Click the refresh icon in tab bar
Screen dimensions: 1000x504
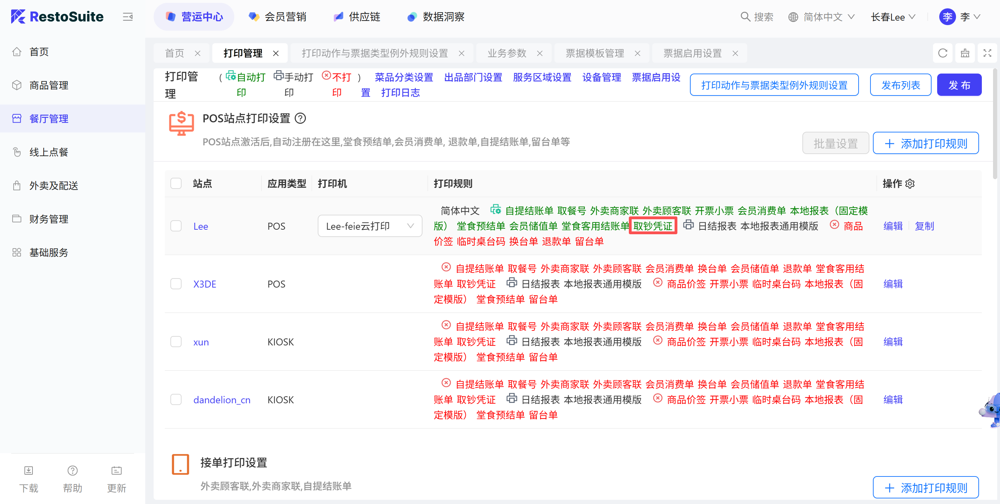[x=942, y=53]
